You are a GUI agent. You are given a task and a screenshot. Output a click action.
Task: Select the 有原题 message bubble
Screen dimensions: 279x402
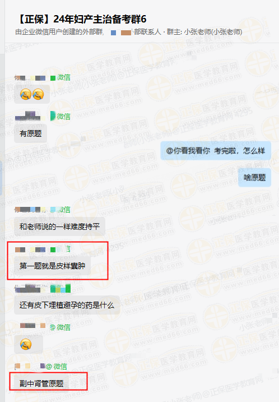click(30, 133)
